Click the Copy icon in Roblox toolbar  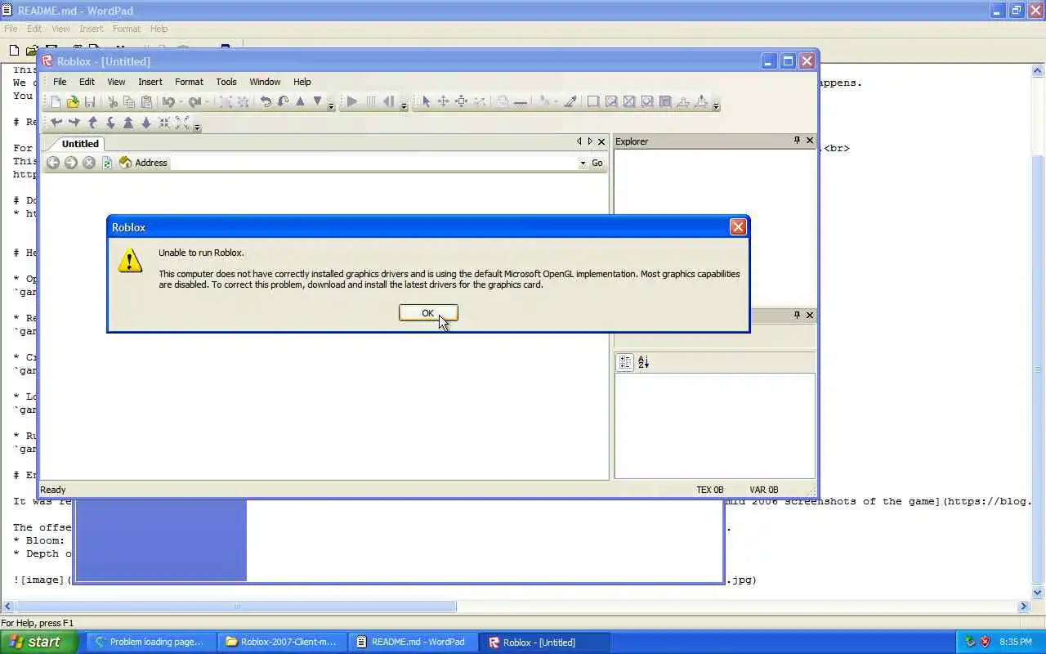[129, 102]
